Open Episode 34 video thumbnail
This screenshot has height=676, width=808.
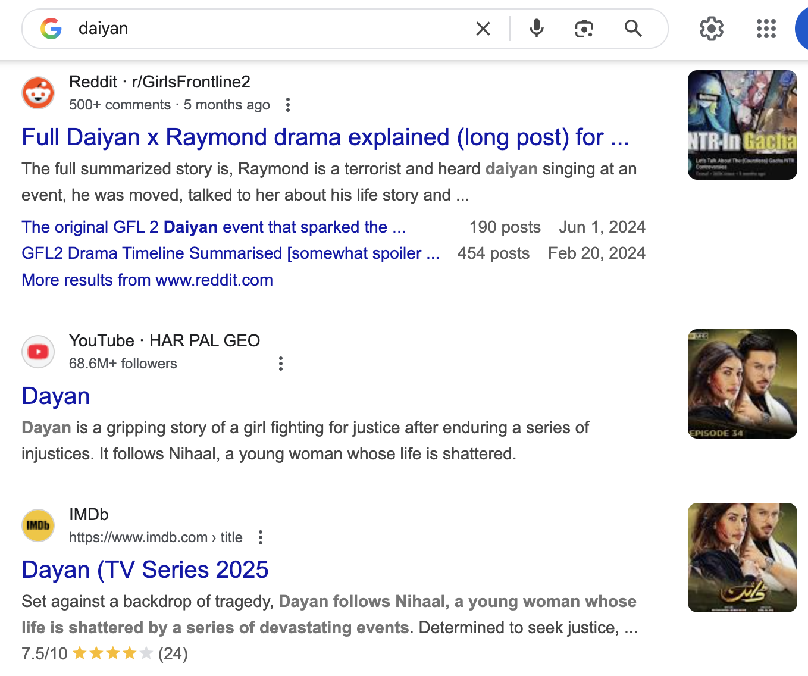[743, 384]
